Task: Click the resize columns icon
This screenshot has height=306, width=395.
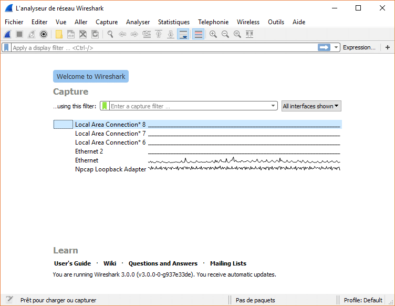Action: coord(250,34)
